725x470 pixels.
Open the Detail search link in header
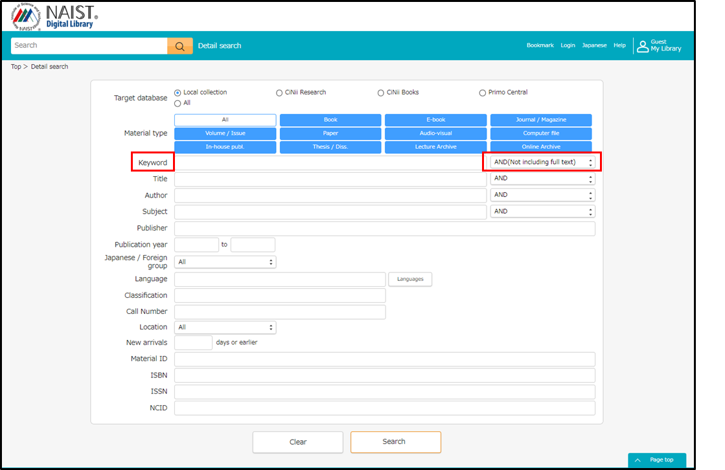pyautogui.click(x=220, y=46)
